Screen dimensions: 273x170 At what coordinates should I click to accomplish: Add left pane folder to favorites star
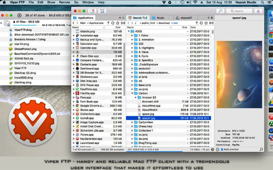point(118,23)
